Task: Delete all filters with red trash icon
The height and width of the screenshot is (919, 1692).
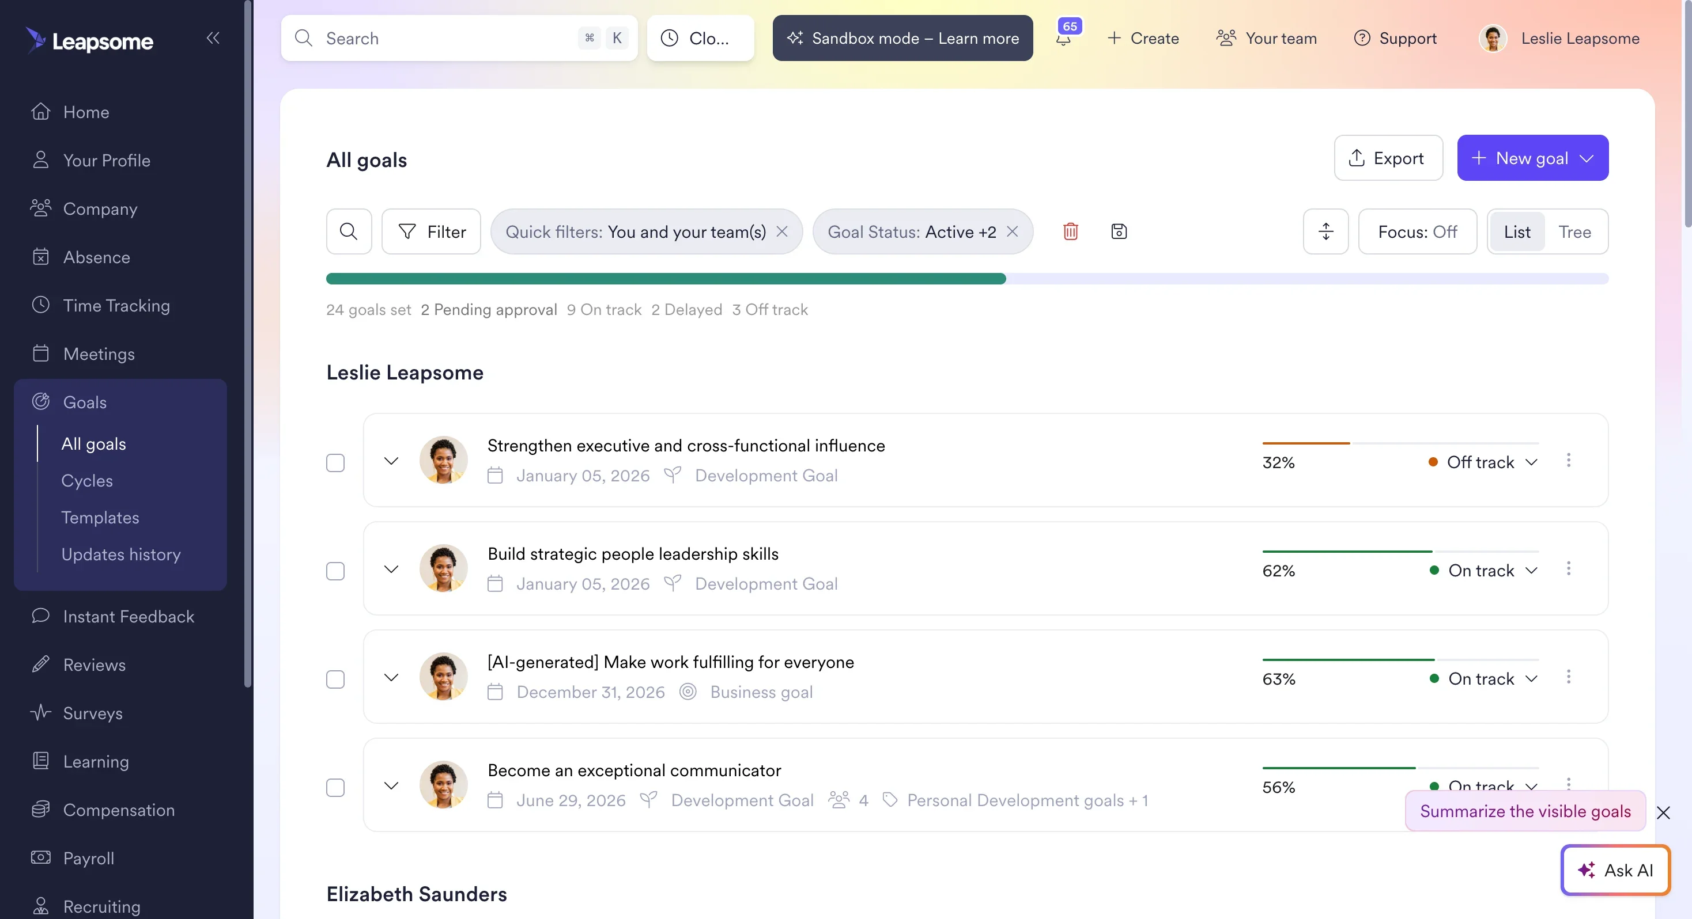Action: 1071,231
